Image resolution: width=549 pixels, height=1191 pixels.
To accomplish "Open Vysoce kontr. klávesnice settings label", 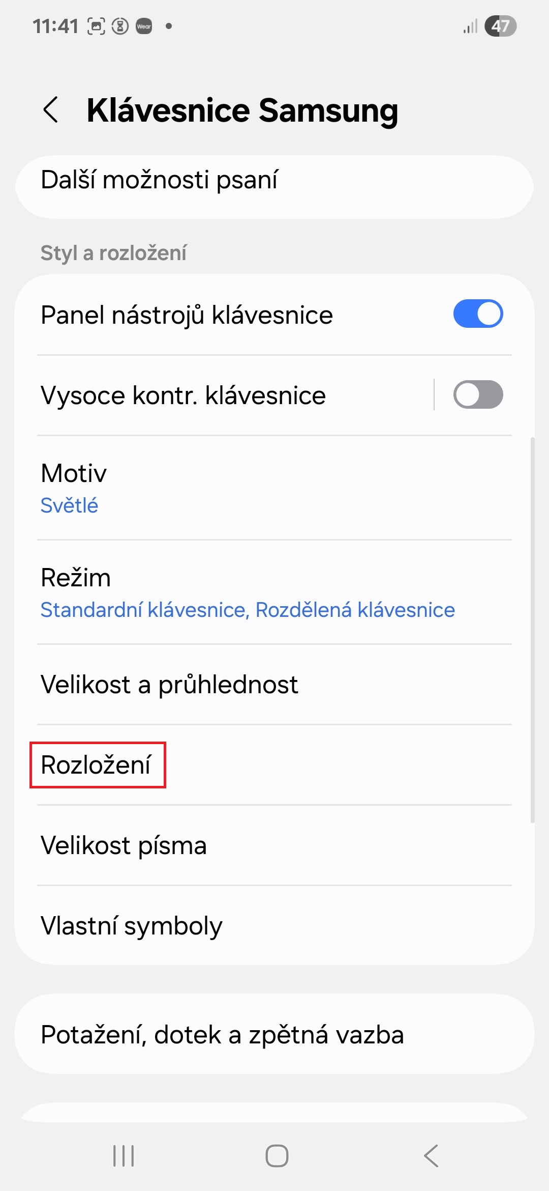I will (183, 395).
